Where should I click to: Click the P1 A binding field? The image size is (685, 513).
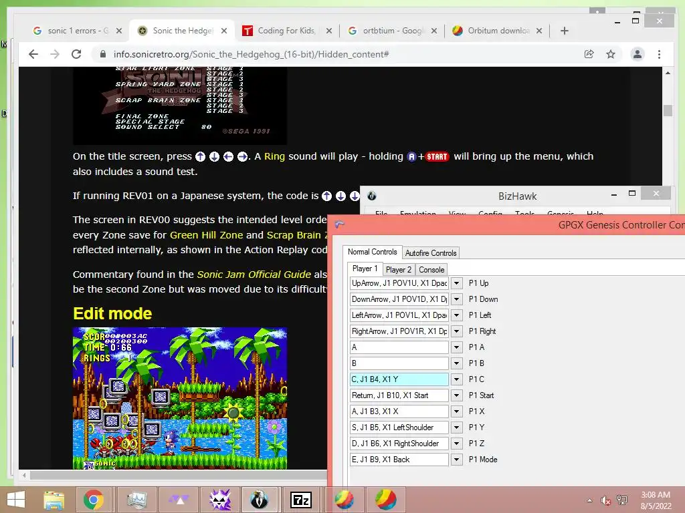pos(399,347)
